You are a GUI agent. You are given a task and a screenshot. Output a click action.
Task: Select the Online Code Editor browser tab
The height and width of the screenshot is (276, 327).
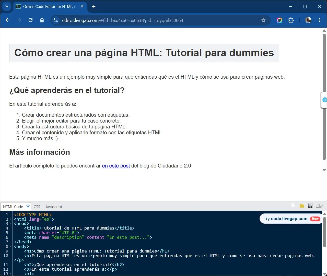[50, 6]
